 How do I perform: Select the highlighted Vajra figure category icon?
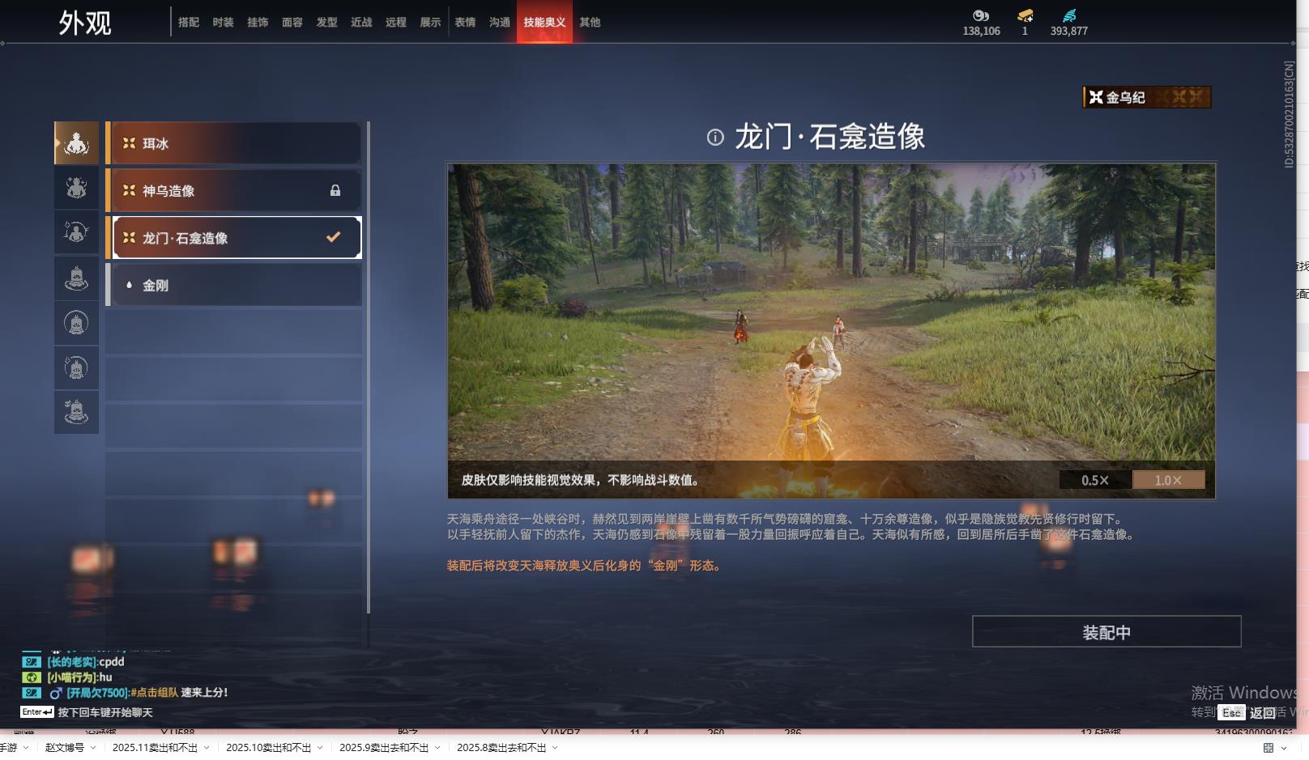pyautogui.click(x=76, y=143)
